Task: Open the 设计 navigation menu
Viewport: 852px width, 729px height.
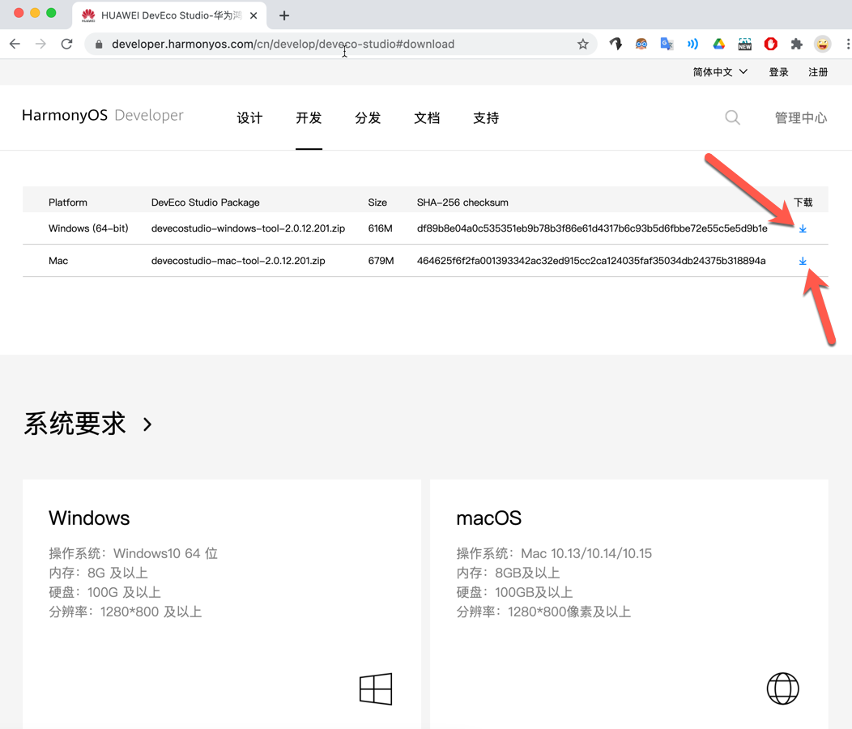Action: (x=249, y=118)
